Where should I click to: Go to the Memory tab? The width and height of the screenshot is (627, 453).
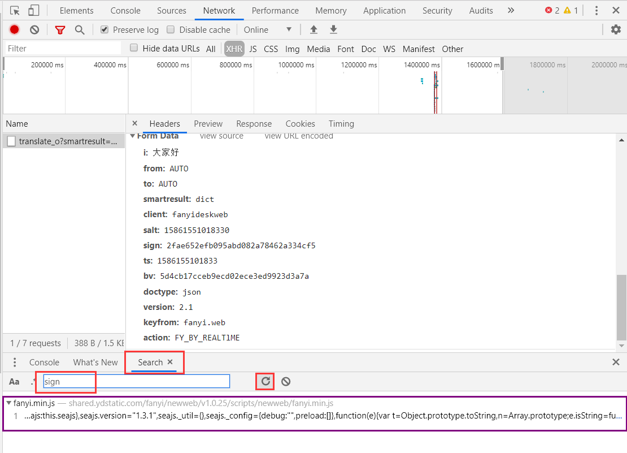(x=330, y=11)
